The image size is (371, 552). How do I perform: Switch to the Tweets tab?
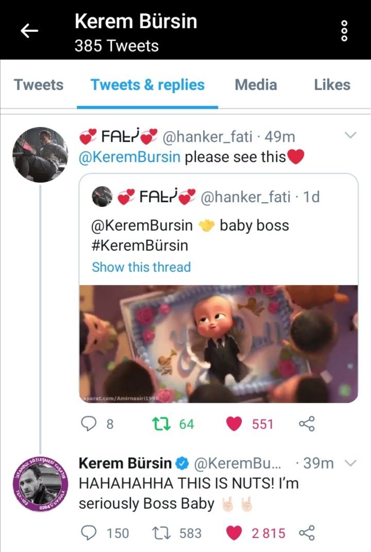point(39,85)
